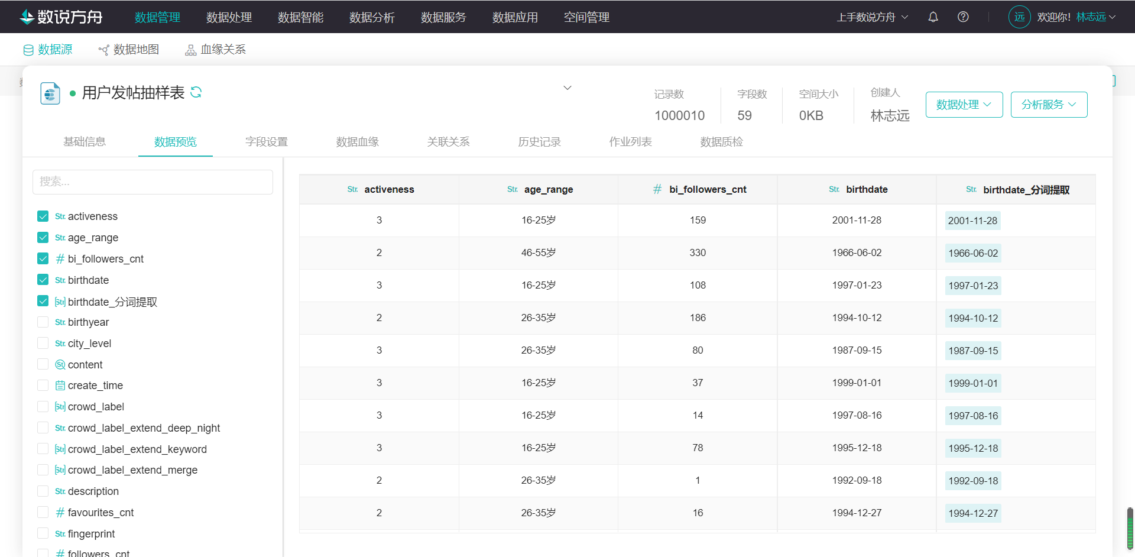Switch to the 数据血缘 tab

pos(358,142)
